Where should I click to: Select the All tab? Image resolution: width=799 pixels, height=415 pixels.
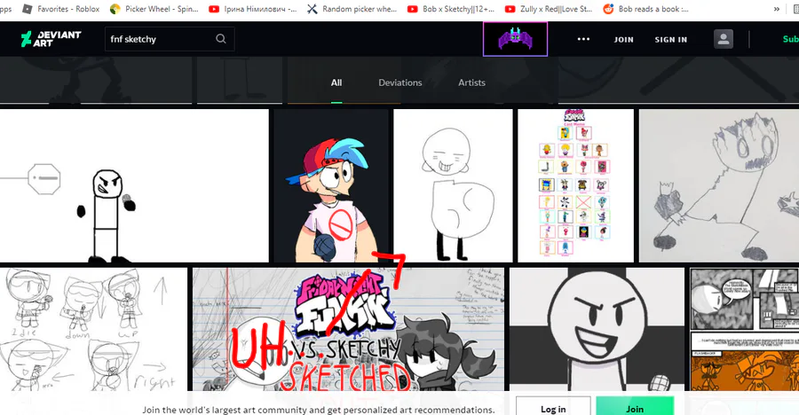coord(336,82)
